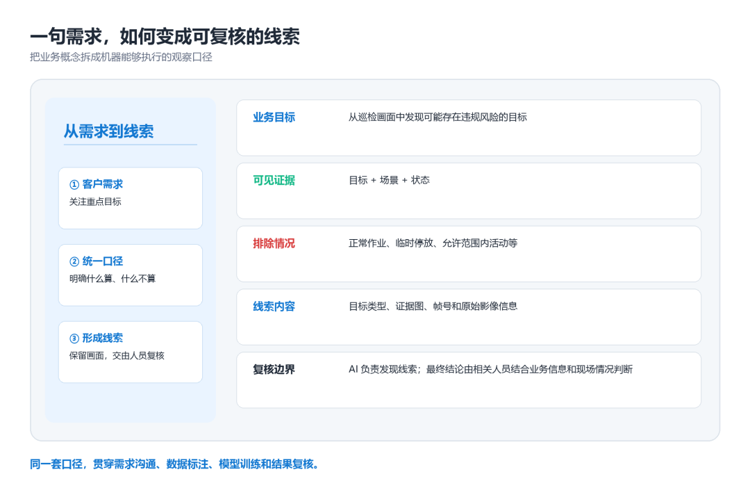750x488 pixels.
Task: Select the "① 客户需求" card title
Action: (x=96, y=184)
